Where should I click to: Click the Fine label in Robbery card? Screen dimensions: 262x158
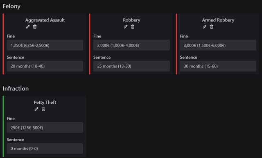click(x=97, y=36)
